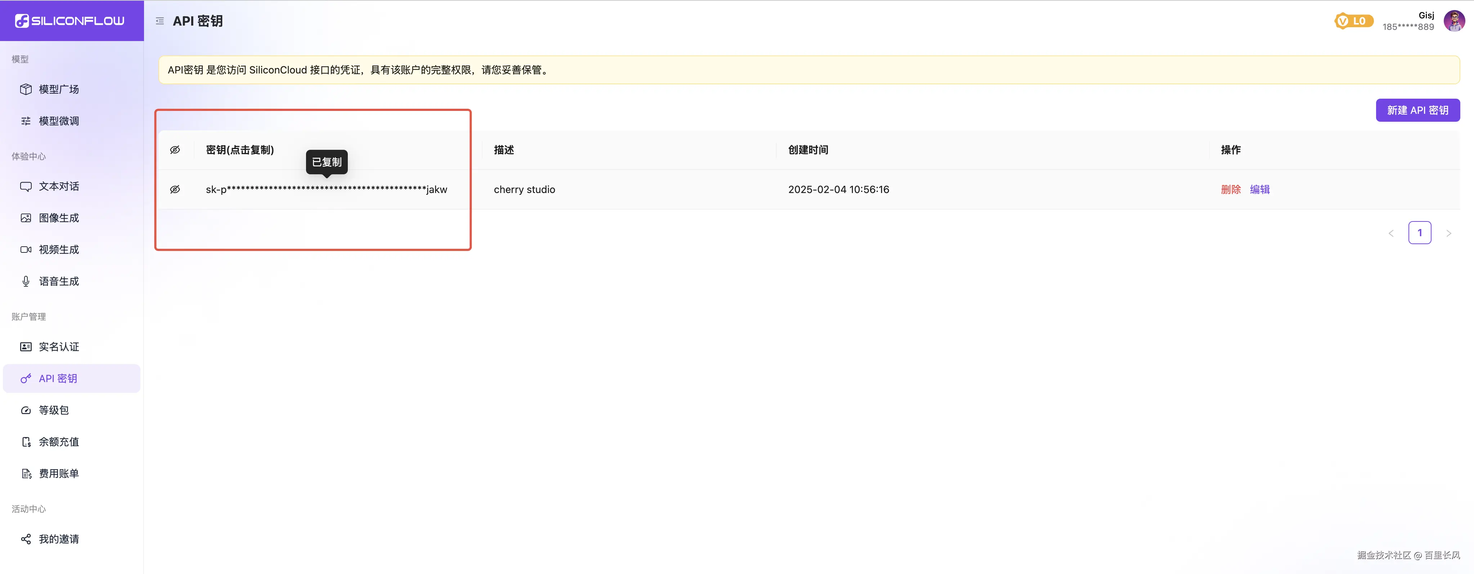The height and width of the screenshot is (574, 1474).
Task: Open 实名认证 in account management
Action: coord(58,347)
